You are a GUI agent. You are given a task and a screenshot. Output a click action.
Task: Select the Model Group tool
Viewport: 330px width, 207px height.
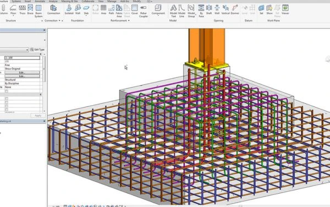coord(191,11)
